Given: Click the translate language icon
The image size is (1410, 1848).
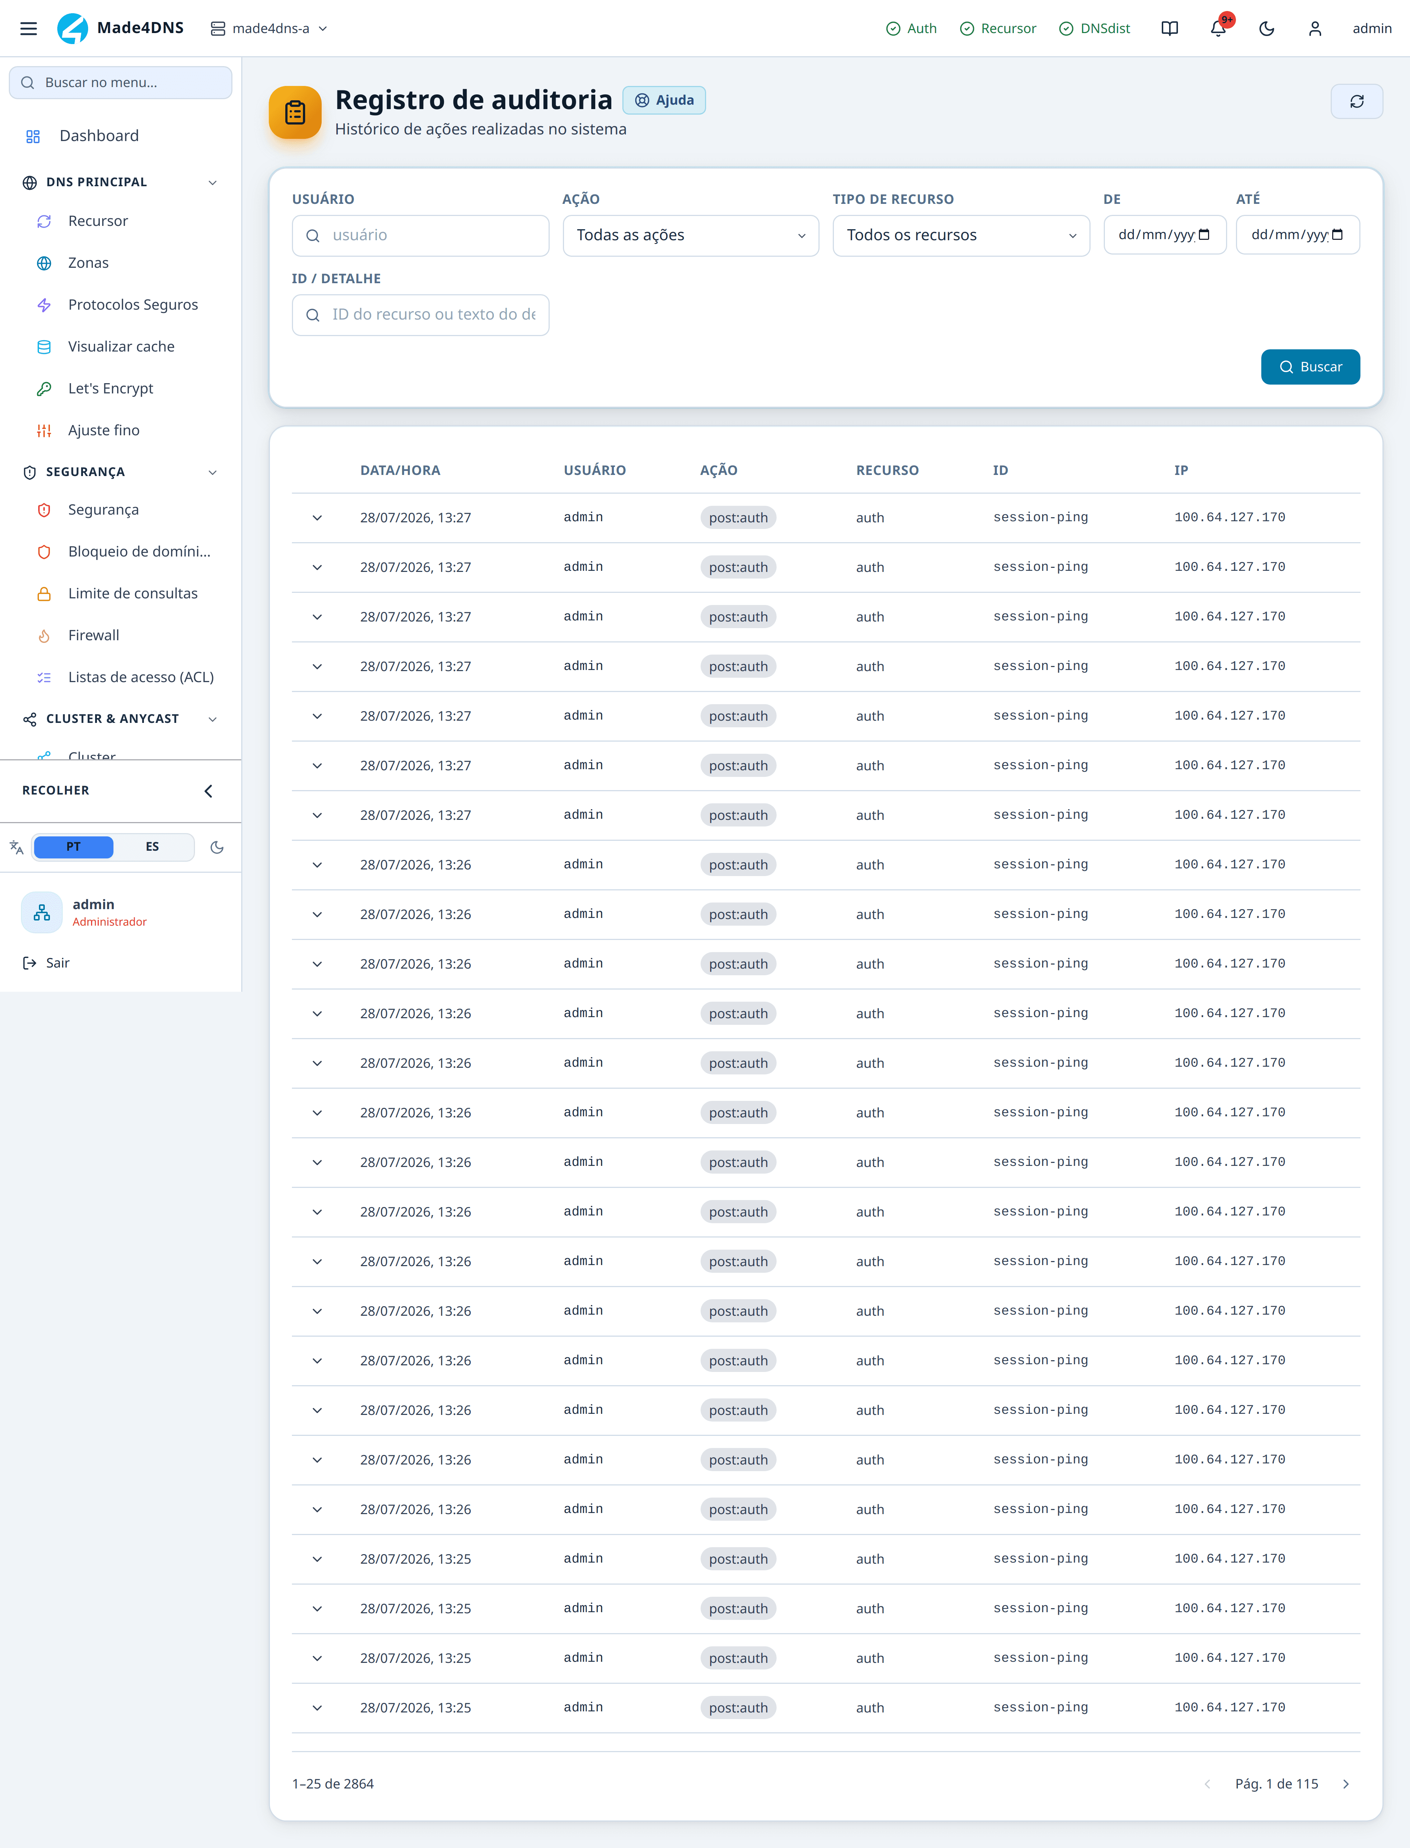Looking at the screenshot, I should [x=17, y=847].
